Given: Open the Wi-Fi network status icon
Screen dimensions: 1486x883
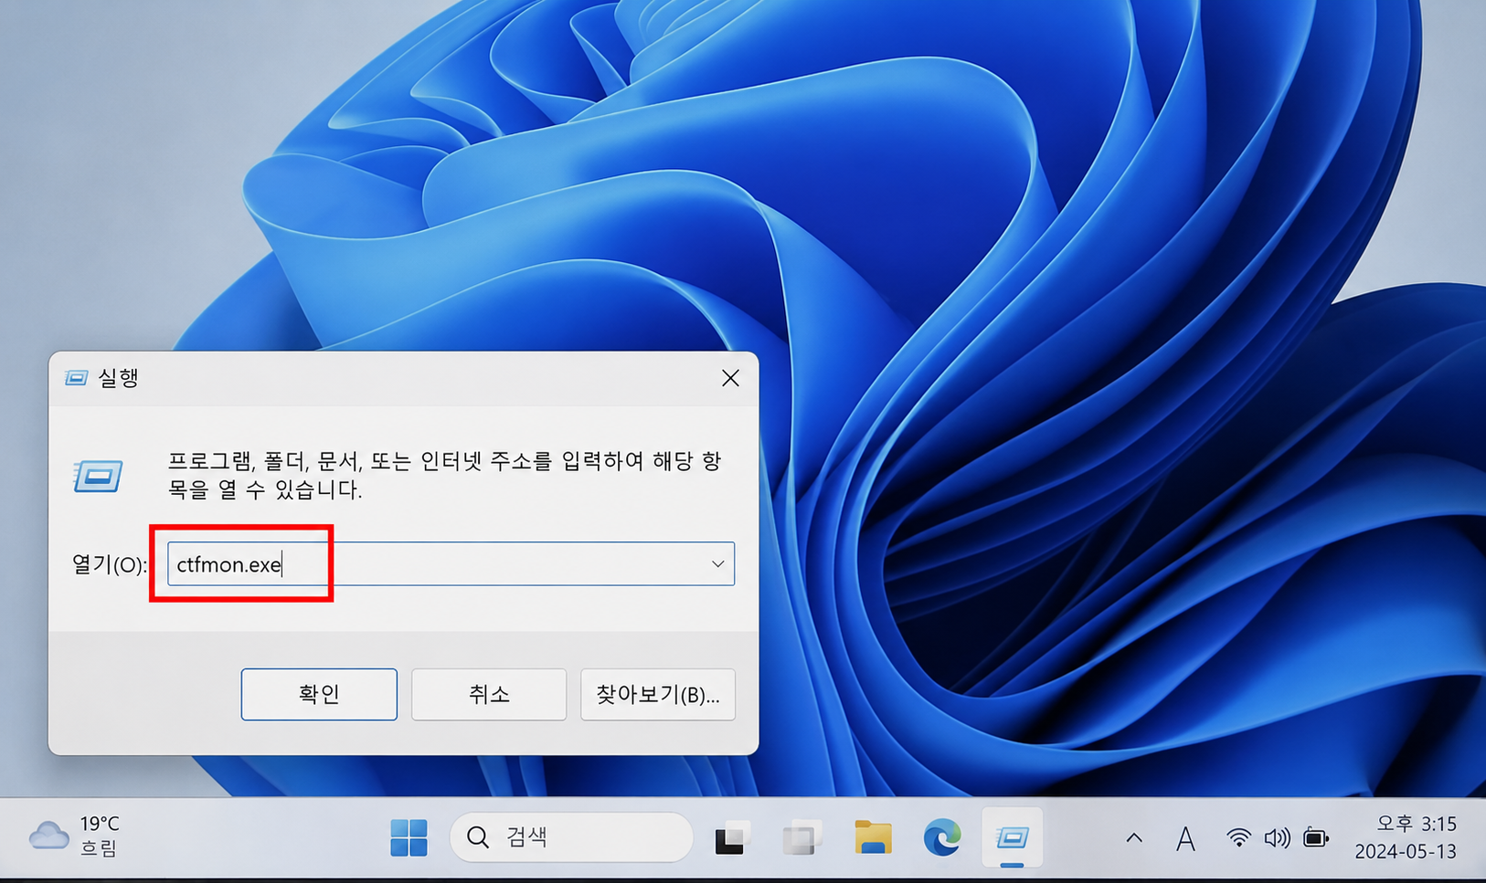Looking at the screenshot, I should click(x=1238, y=837).
